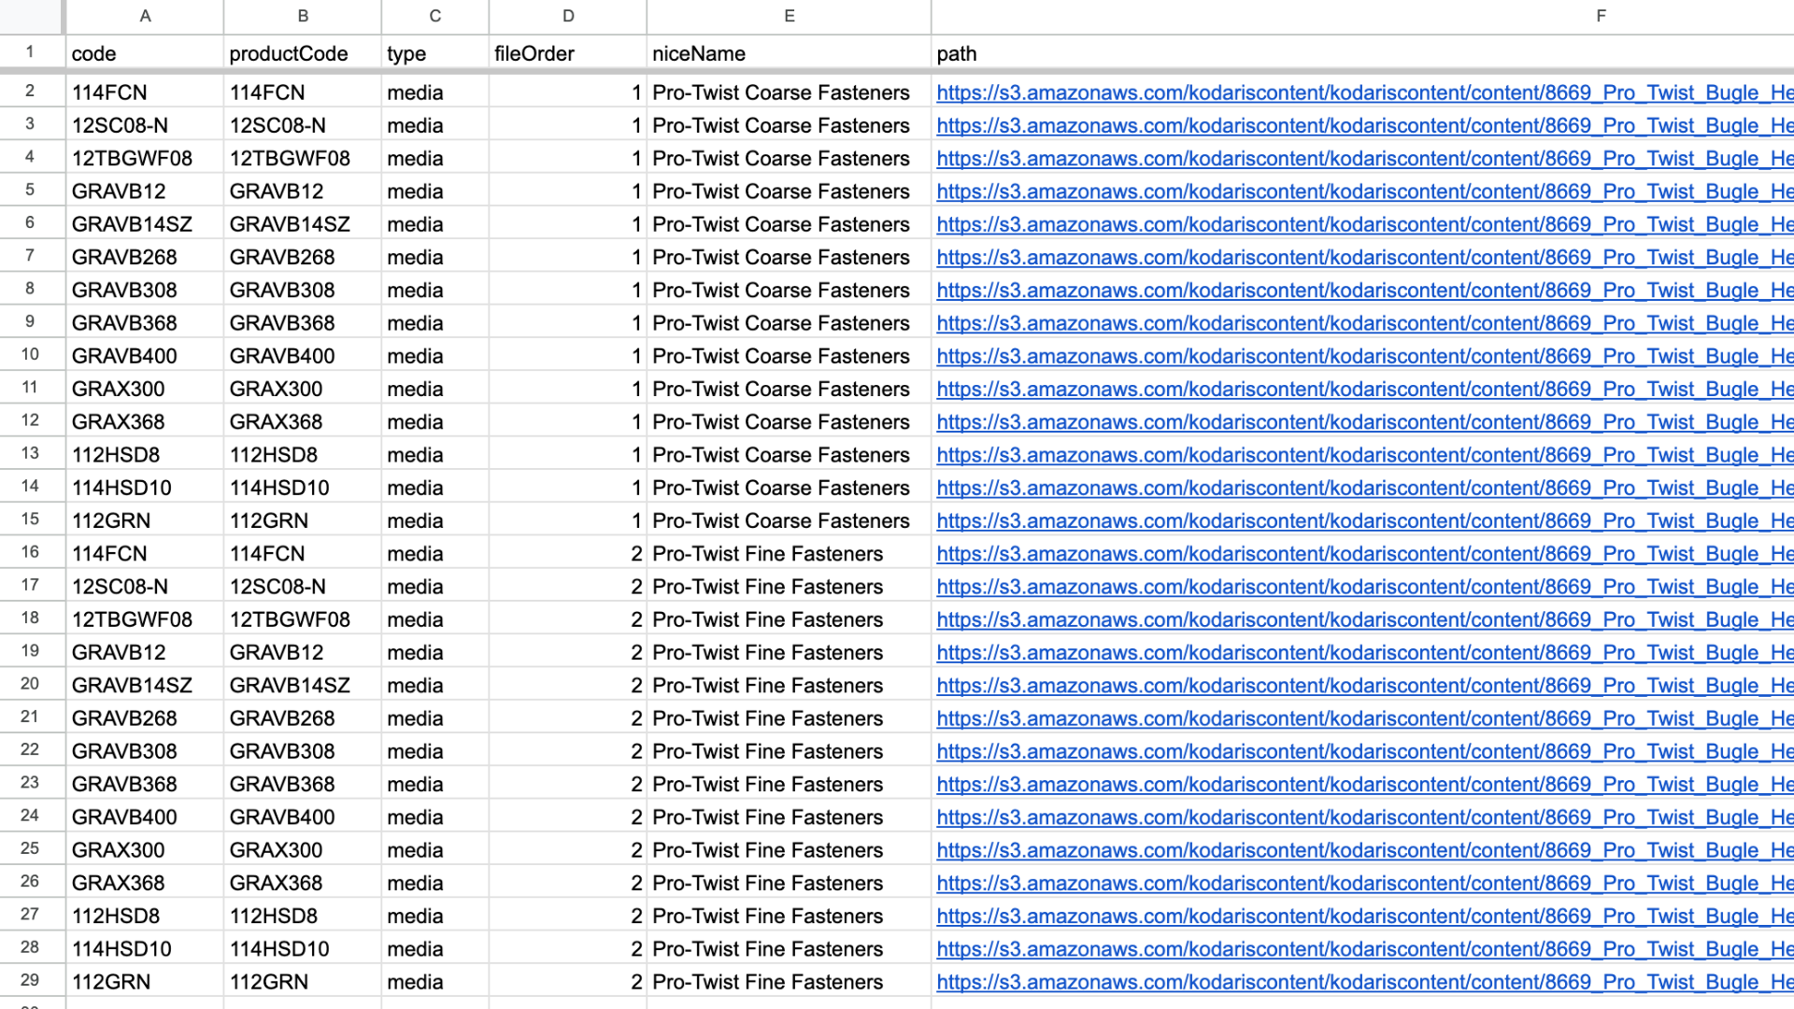Select column A header
The image size is (1794, 1009).
(145, 16)
